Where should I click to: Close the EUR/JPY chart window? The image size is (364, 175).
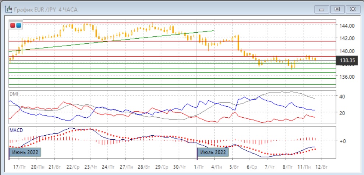(351, 9)
